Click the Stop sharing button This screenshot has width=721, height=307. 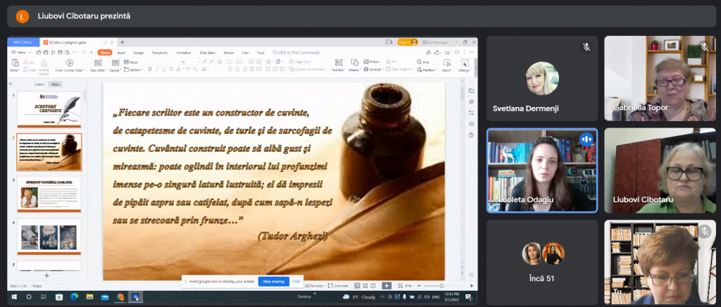point(274,281)
